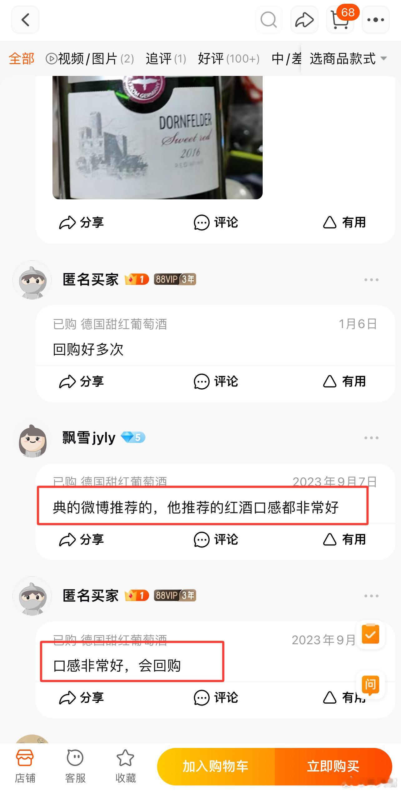The image size is (401, 792).
Task: Open the options menu on the anonymous buyer's 1月6日 review
Action: [371, 280]
